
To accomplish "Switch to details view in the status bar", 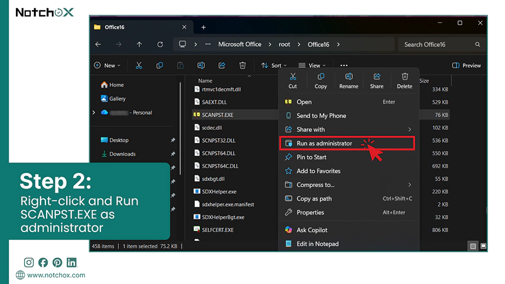I will click(x=473, y=246).
